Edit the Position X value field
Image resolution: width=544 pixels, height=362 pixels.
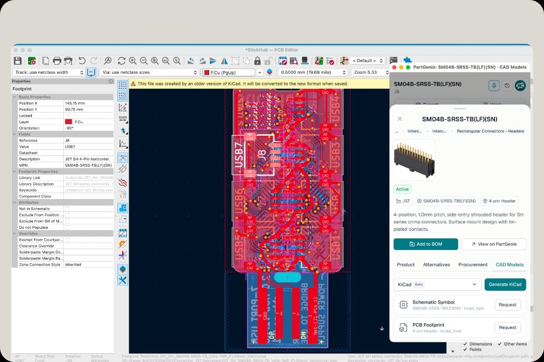[x=89, y=104]
